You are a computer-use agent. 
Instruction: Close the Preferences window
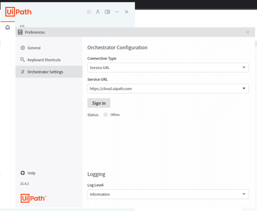[248, 32]
